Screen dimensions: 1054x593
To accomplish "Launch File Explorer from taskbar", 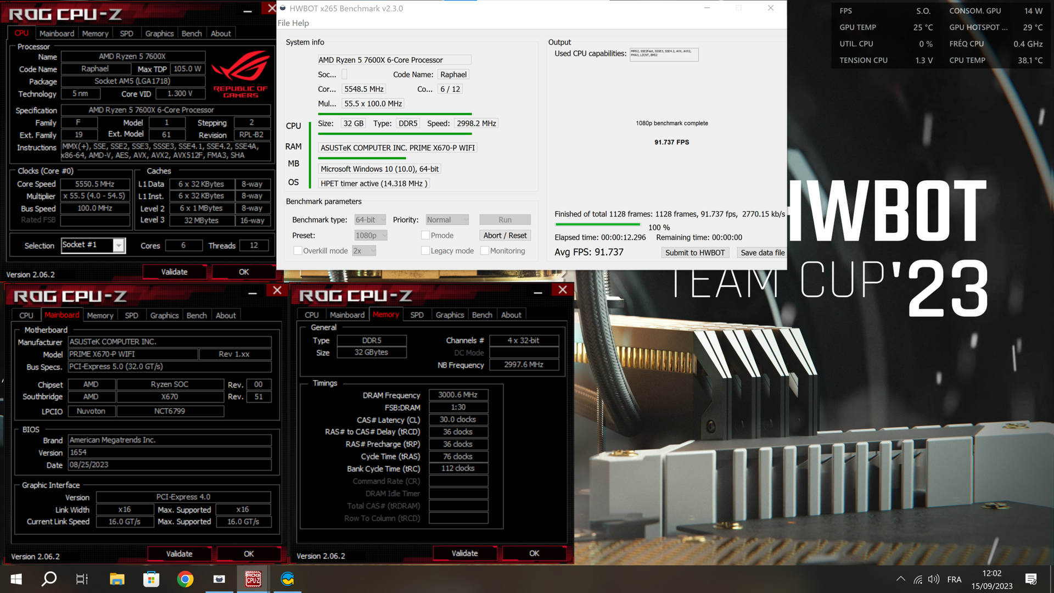I will click(x=117, y=579).
